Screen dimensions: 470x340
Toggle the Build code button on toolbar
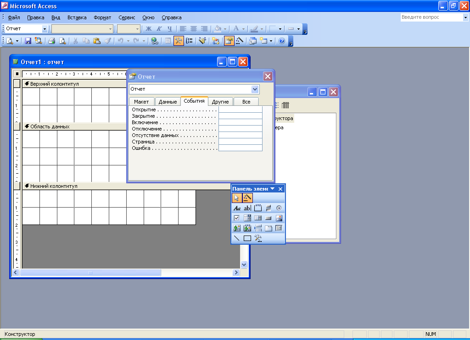[x=239, y=41]
